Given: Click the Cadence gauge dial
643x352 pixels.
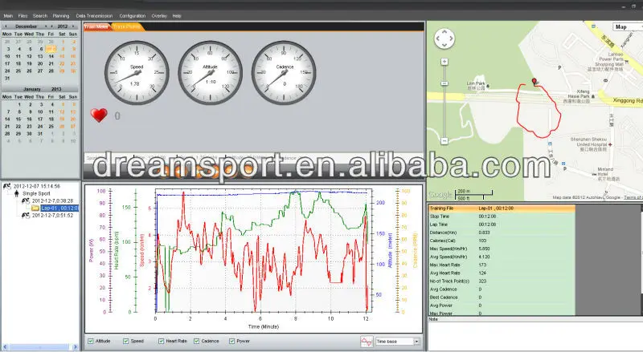Looking at the screenshot, I should click(x=284, y=73).
